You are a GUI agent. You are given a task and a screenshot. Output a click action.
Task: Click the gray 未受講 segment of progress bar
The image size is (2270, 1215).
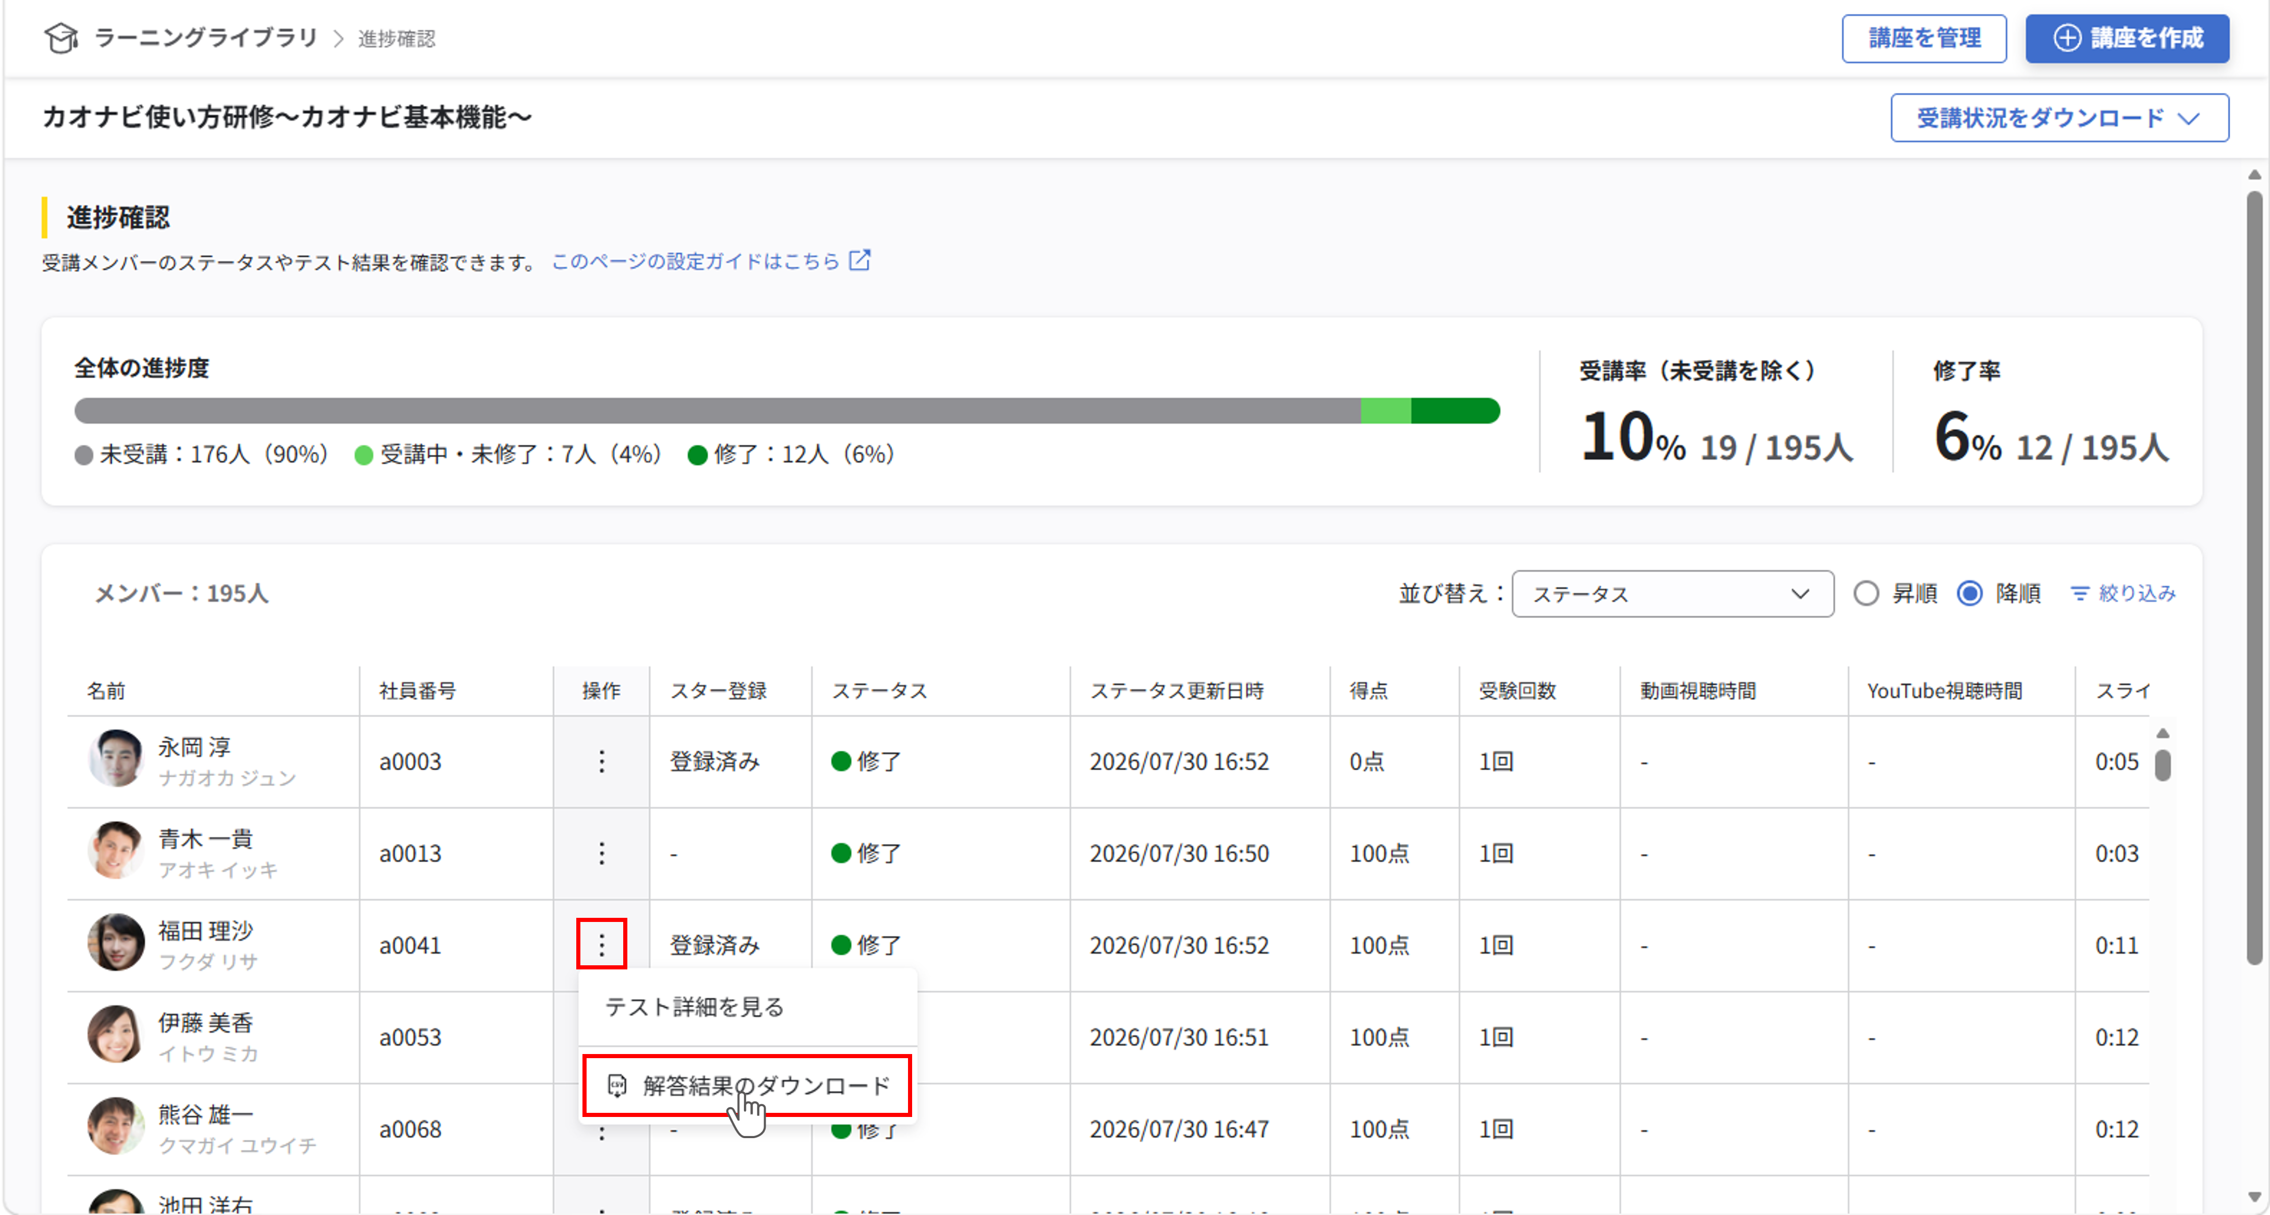point(717,411)
